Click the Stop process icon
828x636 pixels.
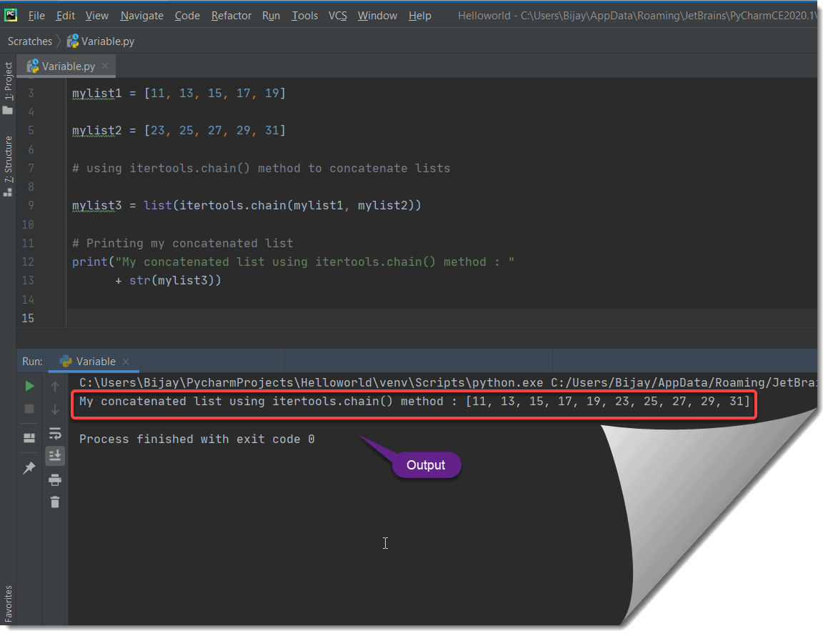click(29, 408)
